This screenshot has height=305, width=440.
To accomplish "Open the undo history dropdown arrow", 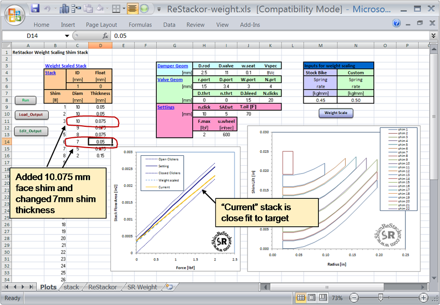I will point(55,9).
